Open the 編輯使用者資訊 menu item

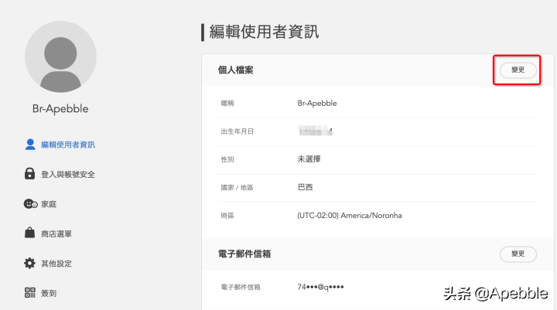pos(68,145)
